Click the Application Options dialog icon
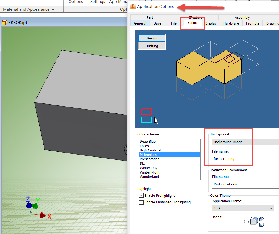This screenshot has width=279, height=234. coord(133,7)
